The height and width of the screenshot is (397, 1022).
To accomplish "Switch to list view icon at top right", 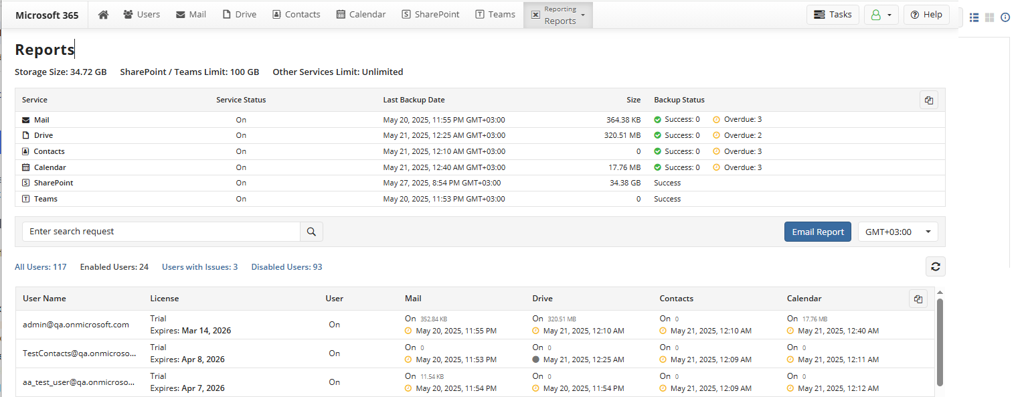I will 974,17.
